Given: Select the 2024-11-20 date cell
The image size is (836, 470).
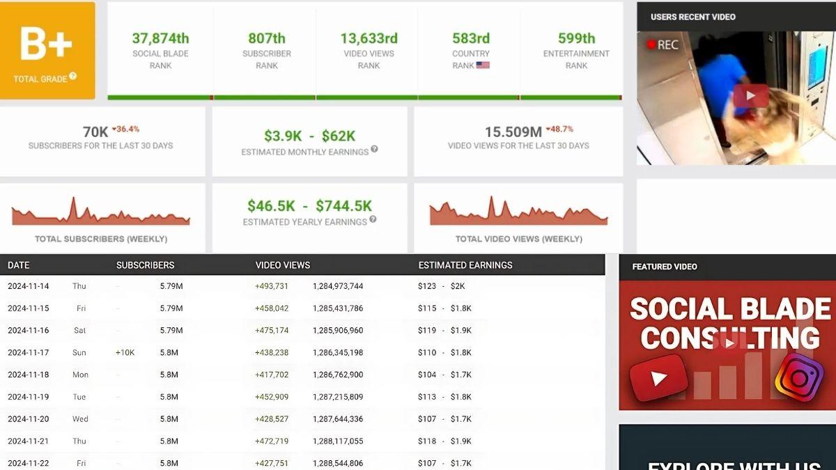Looking at the screenshot, I should tap(29, 419).
